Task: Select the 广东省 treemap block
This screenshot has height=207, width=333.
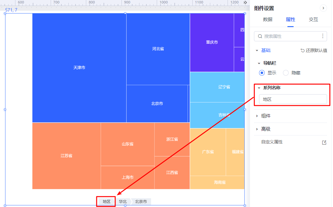Action: (208, 152)
